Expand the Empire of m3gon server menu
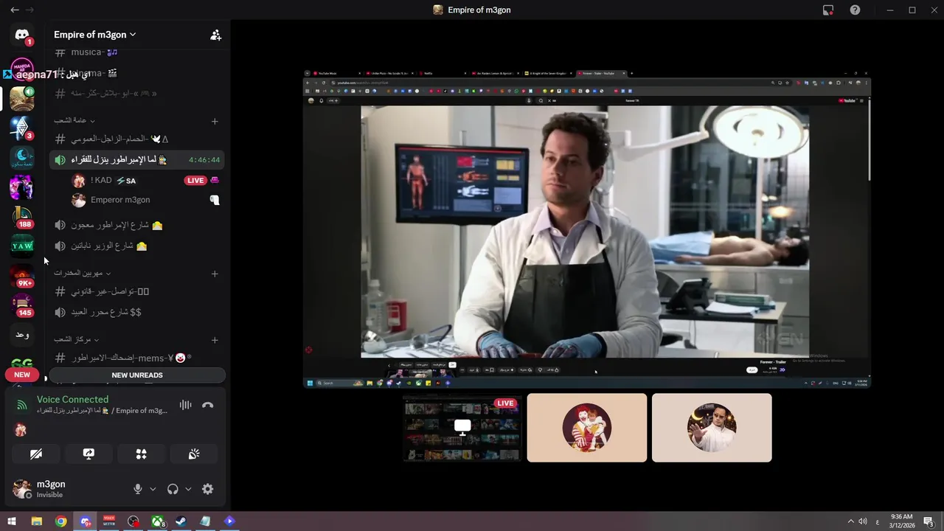This screenshot has width=944, height=531. 95,35
